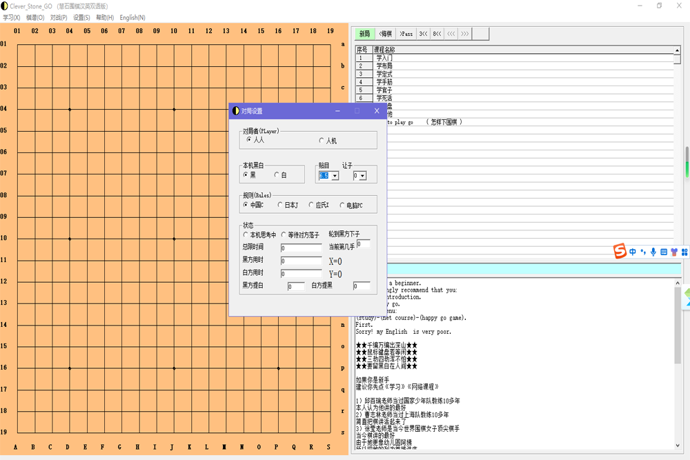This screenshot has height=460, width=690.
Task: Open the Sogou soft keyboard icon
Action: pyautogui.click(x=664, y=252)
